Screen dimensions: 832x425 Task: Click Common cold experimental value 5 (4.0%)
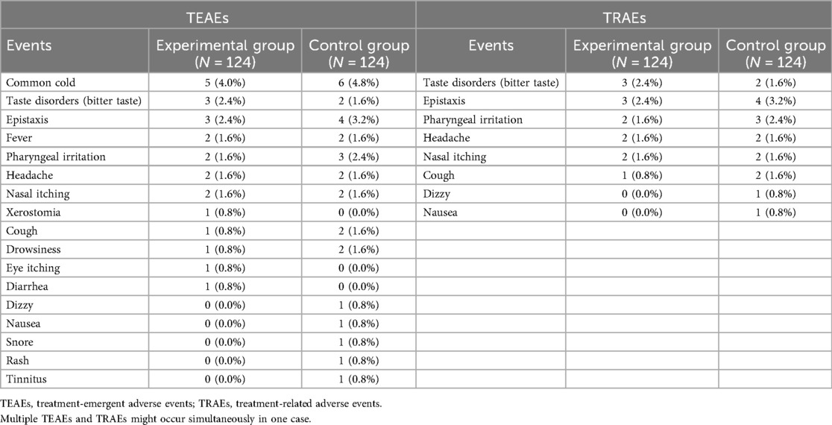[224, 82]
